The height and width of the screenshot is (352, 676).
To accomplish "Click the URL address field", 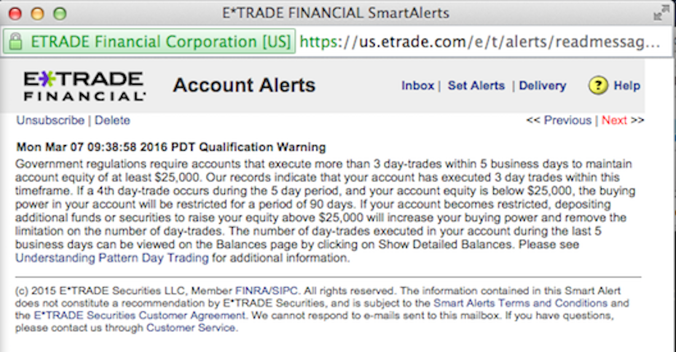I will coord(479,42).
